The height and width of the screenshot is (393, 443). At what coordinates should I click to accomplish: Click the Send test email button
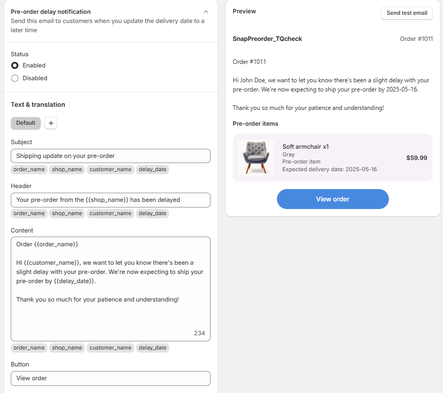point(407,13)
